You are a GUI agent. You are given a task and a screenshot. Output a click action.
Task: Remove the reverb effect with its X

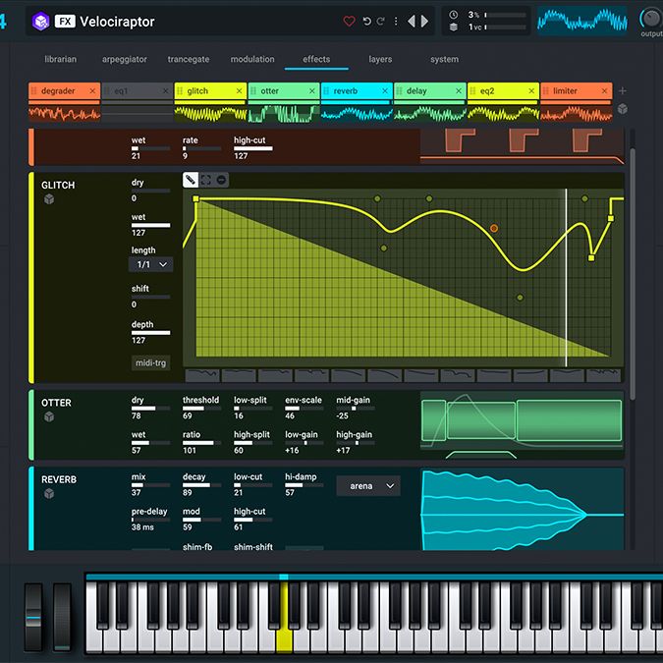[x=385, y=91]
